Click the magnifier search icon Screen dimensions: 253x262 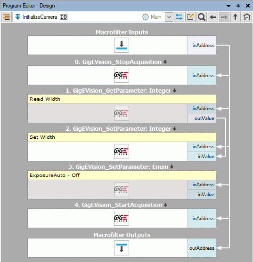pyautogui.click(x=202, y=17)
